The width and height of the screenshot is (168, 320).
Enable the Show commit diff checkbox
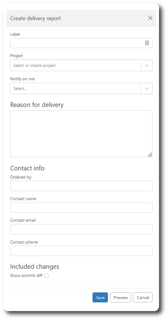click(x=46, y=276)
